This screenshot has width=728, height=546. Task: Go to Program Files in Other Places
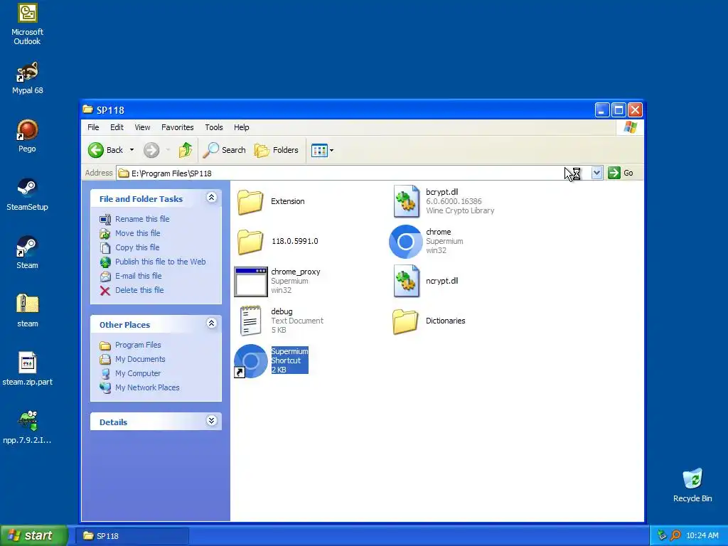point(131,345)
